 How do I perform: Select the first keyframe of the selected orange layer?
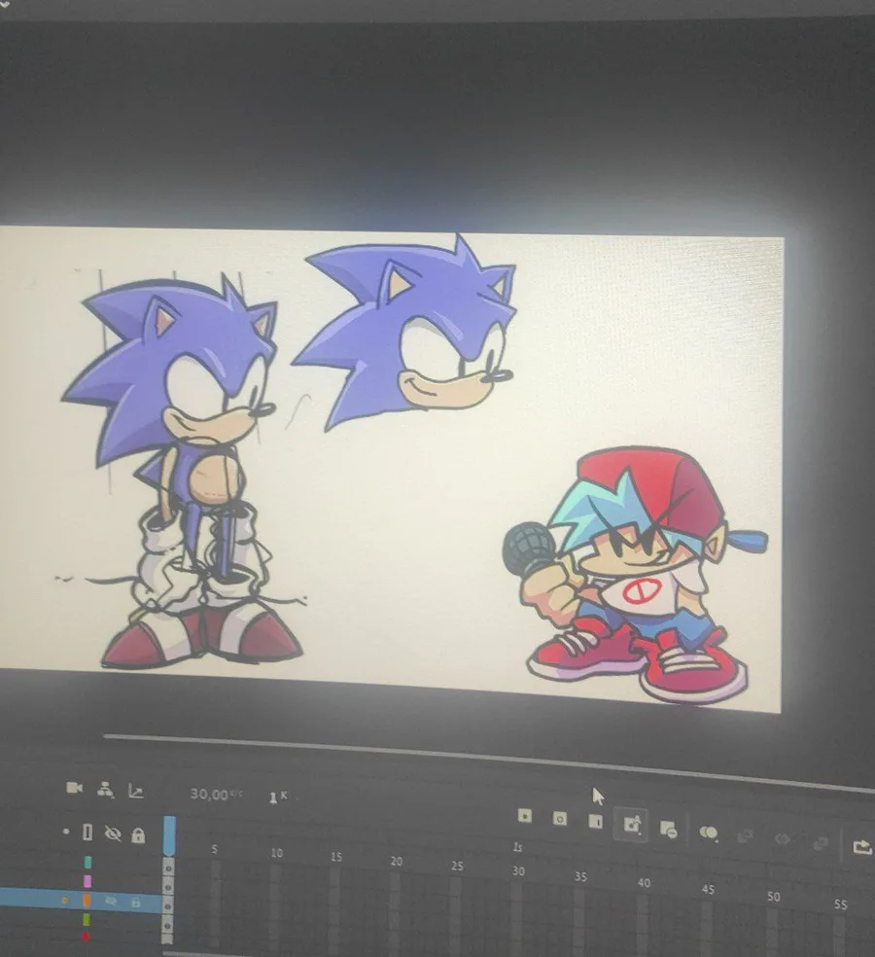point(168,904)
